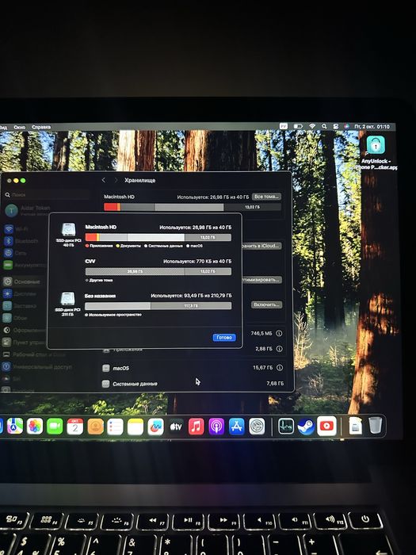Select Wi-Fi icon in Settings sidebar
The width and height of the screenshot is (416, 555).
click(x=9, y=229)
